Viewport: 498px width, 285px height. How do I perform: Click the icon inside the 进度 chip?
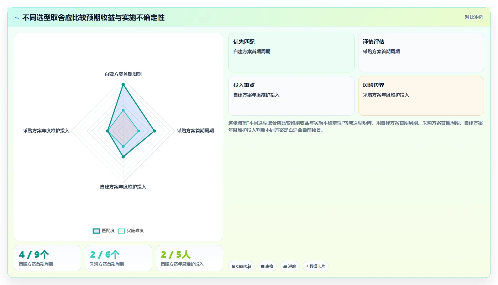point(285,266)
